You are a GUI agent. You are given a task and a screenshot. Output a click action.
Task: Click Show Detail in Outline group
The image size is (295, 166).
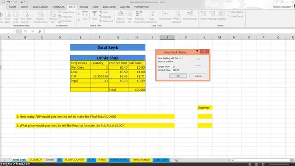coord(236,12)
